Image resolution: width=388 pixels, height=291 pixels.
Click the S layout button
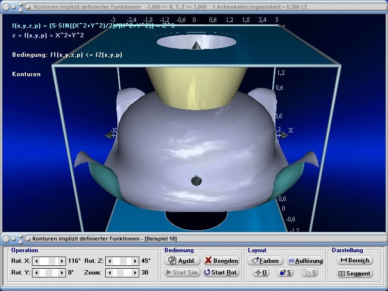tap(285, 273)
